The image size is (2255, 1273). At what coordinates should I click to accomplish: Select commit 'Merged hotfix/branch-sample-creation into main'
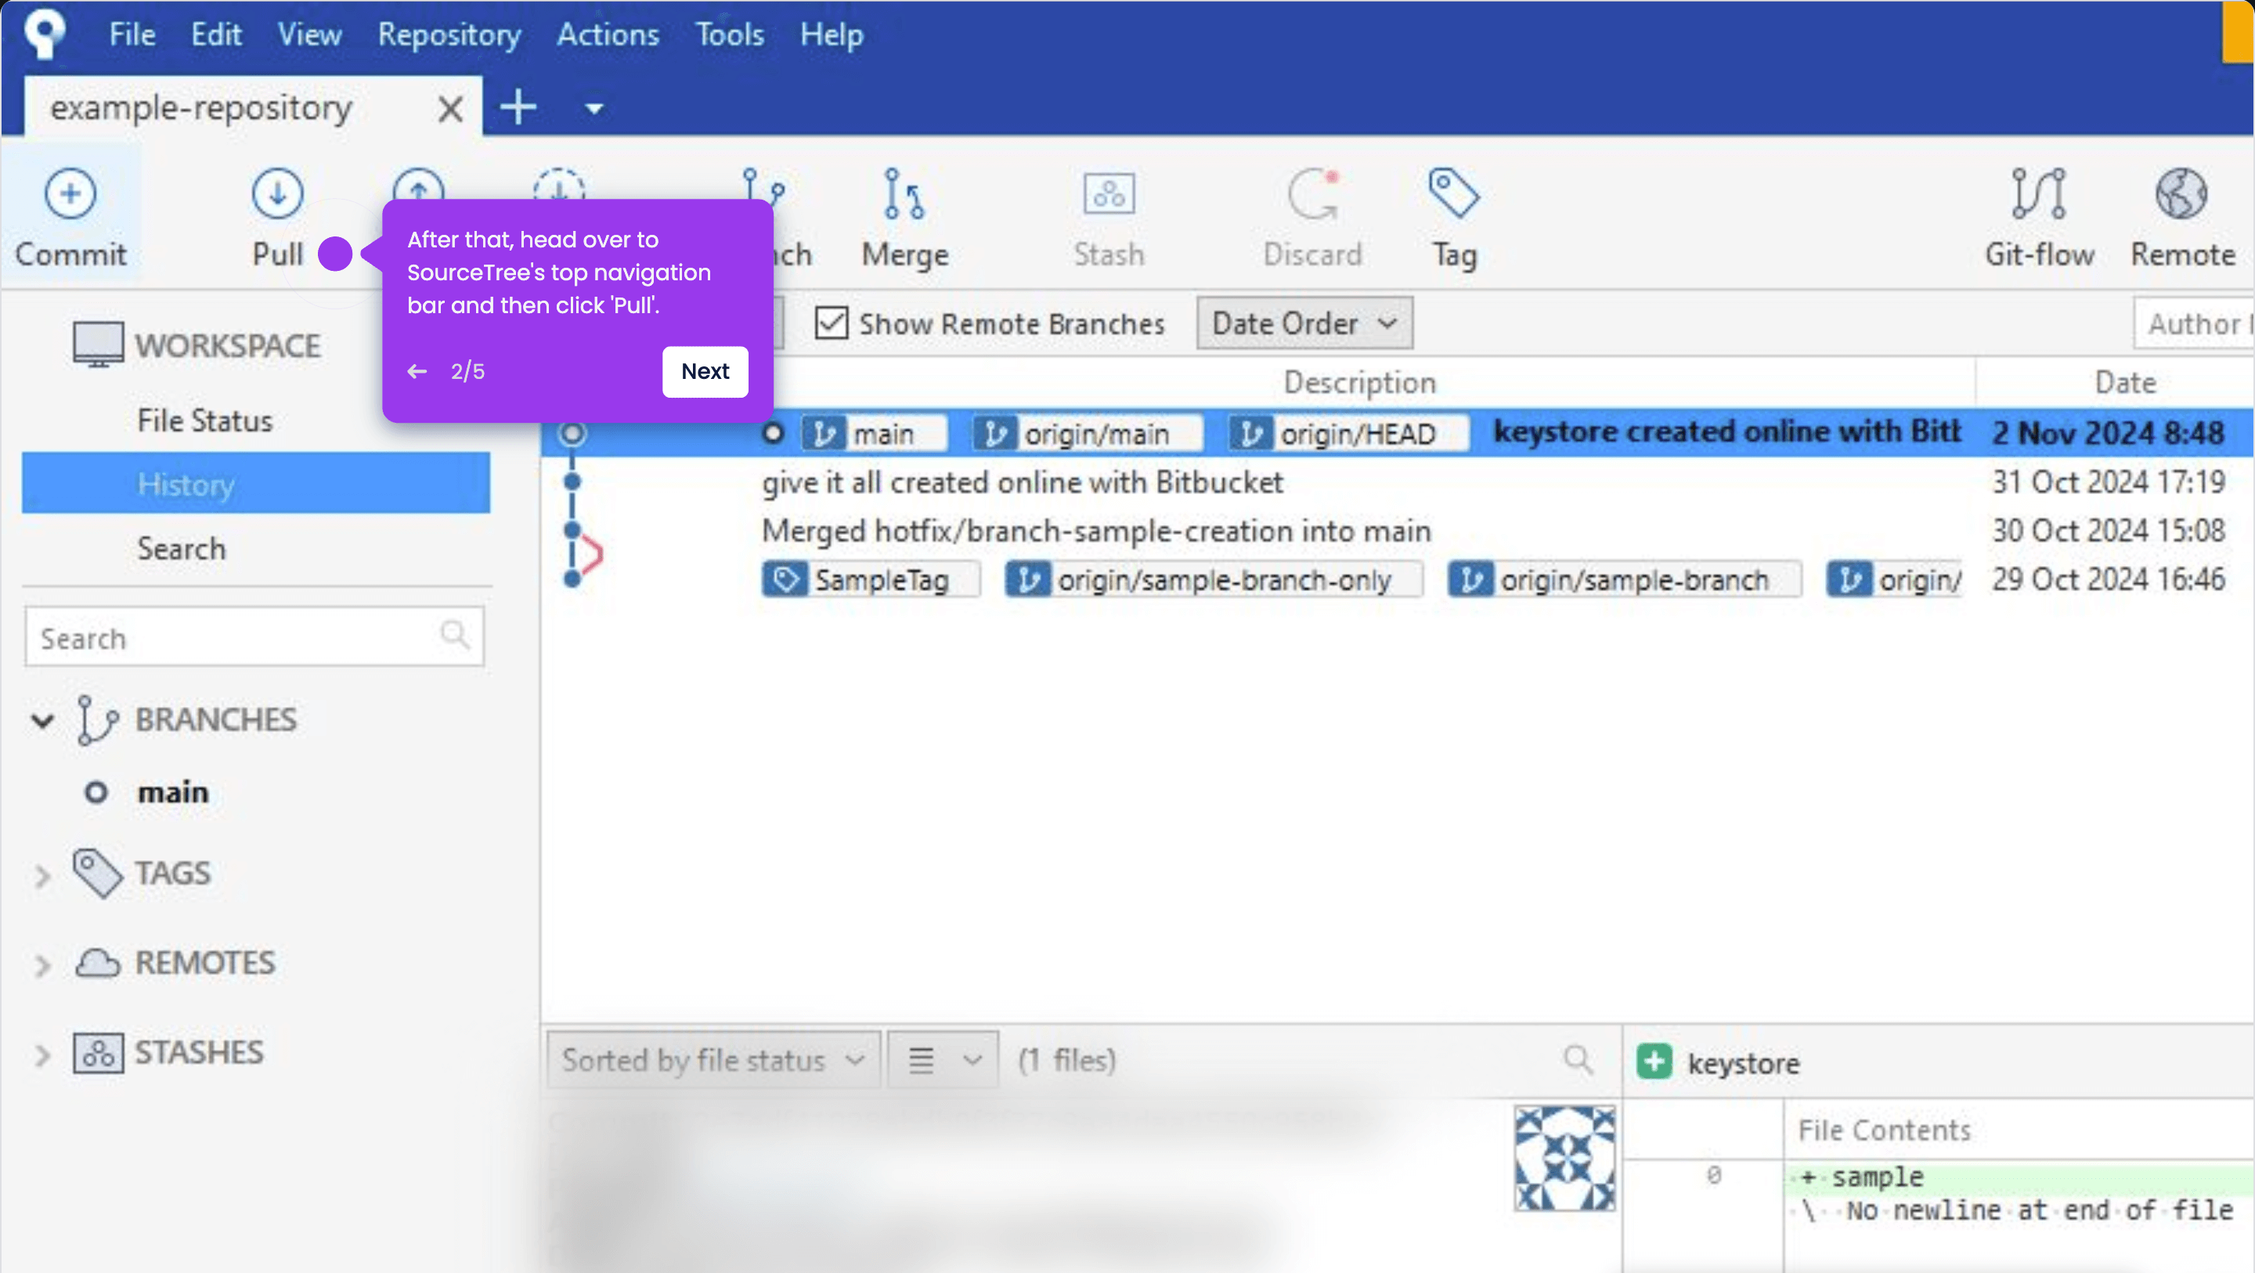click(x=1096, y=532)
